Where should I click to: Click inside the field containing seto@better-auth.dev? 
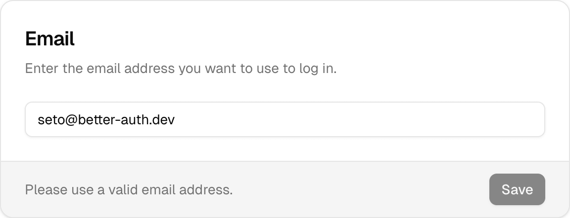[x=285, y=119]
